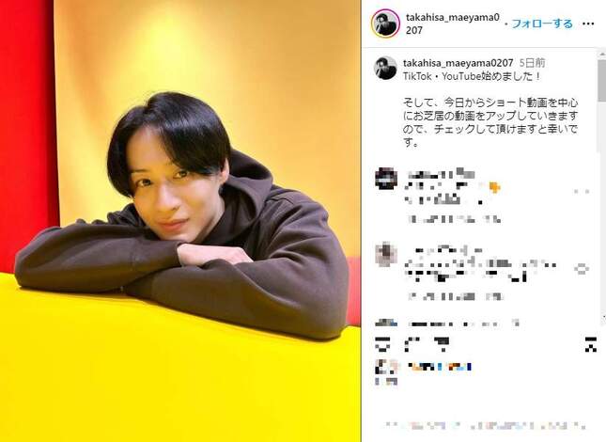The image size is (606, 442).
Task: Click the second commenter's avatar
Action: (386, 254)
